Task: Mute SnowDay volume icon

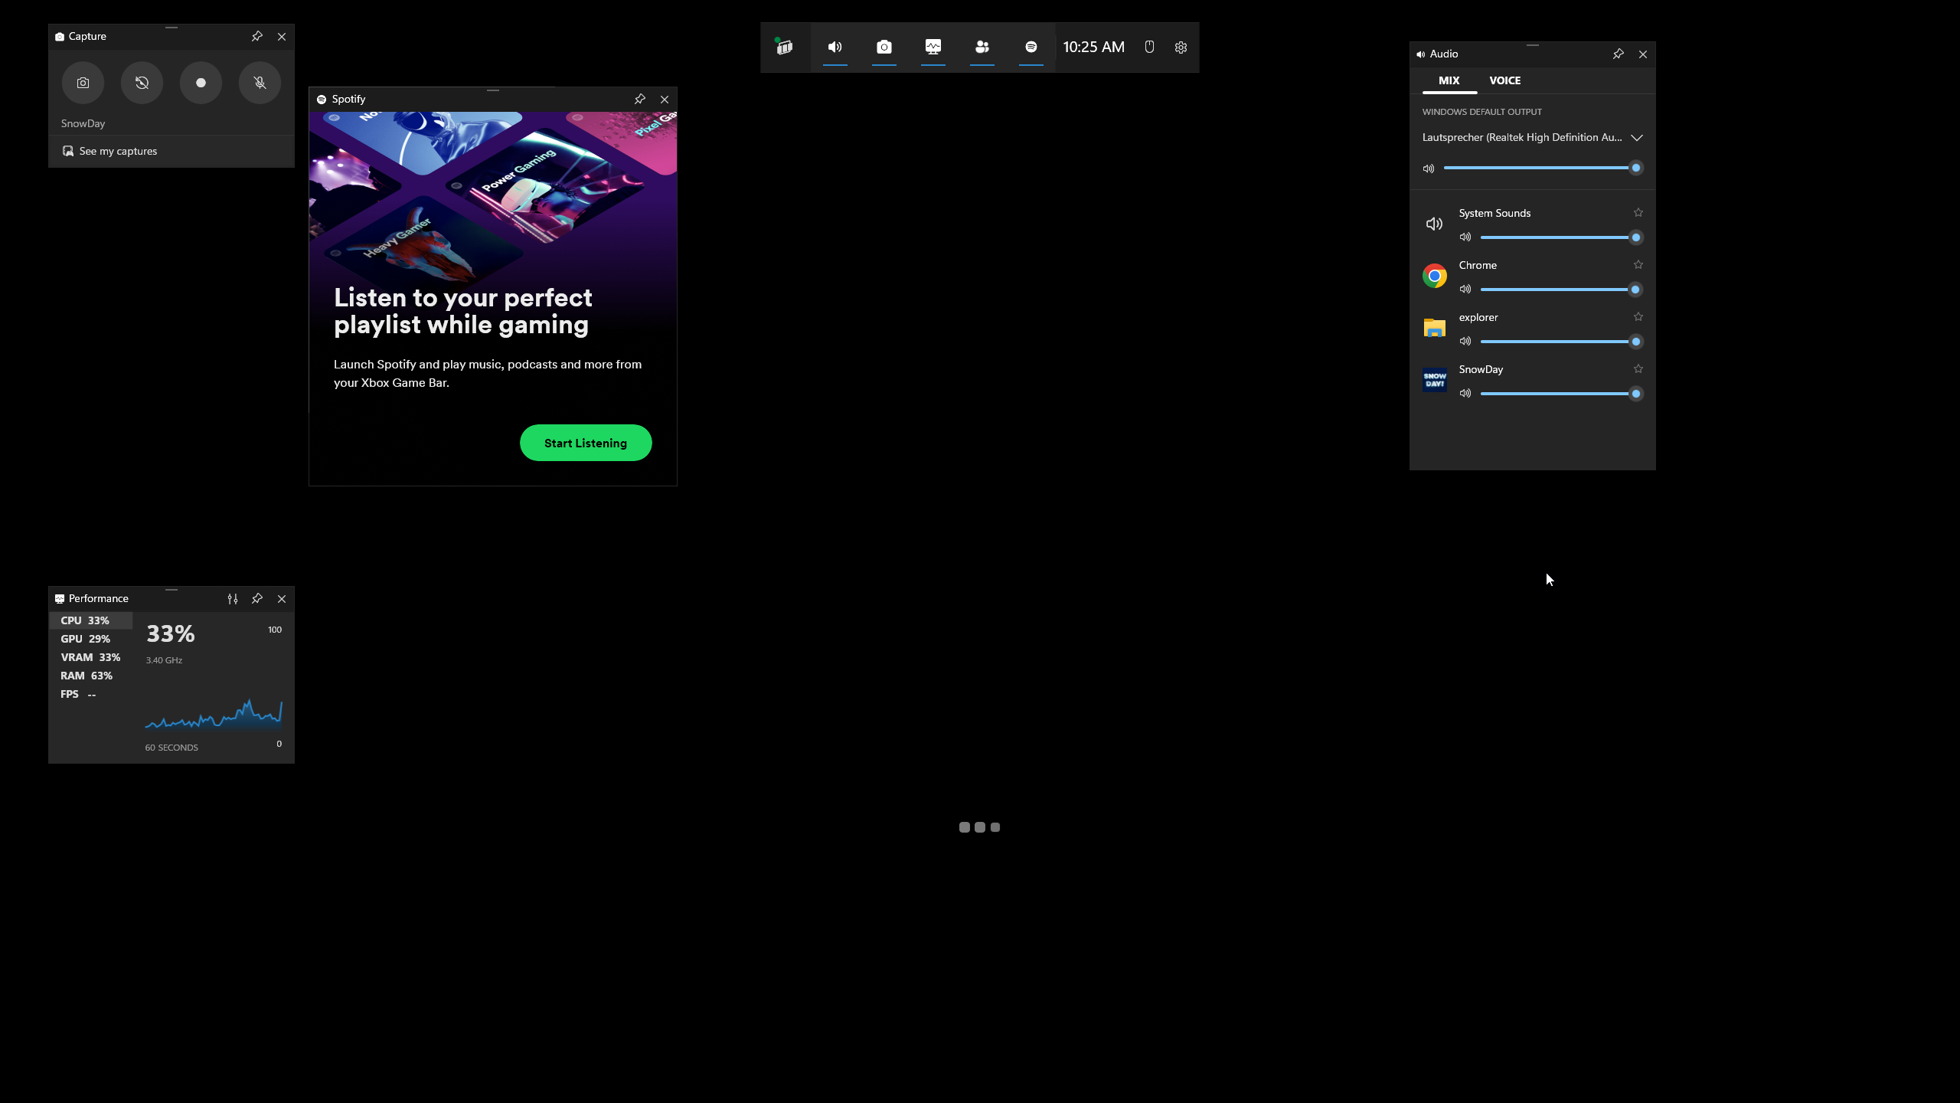Action: [x=1465, y=394]
